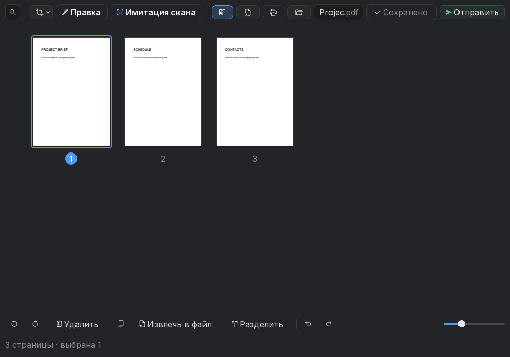The height and width of the screenshot is (357, 510).
Task: Click the export document icon
Action: [248, 12]
